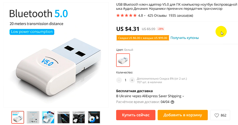Select the fifth thumbnail with adapter near devices
Viewport: 238px width, 125px height.
click(79, 117)
